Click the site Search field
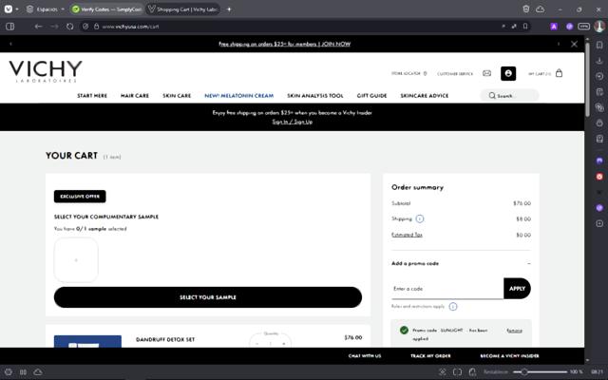This screenshot has width=608, height=380. coord(509,95)
